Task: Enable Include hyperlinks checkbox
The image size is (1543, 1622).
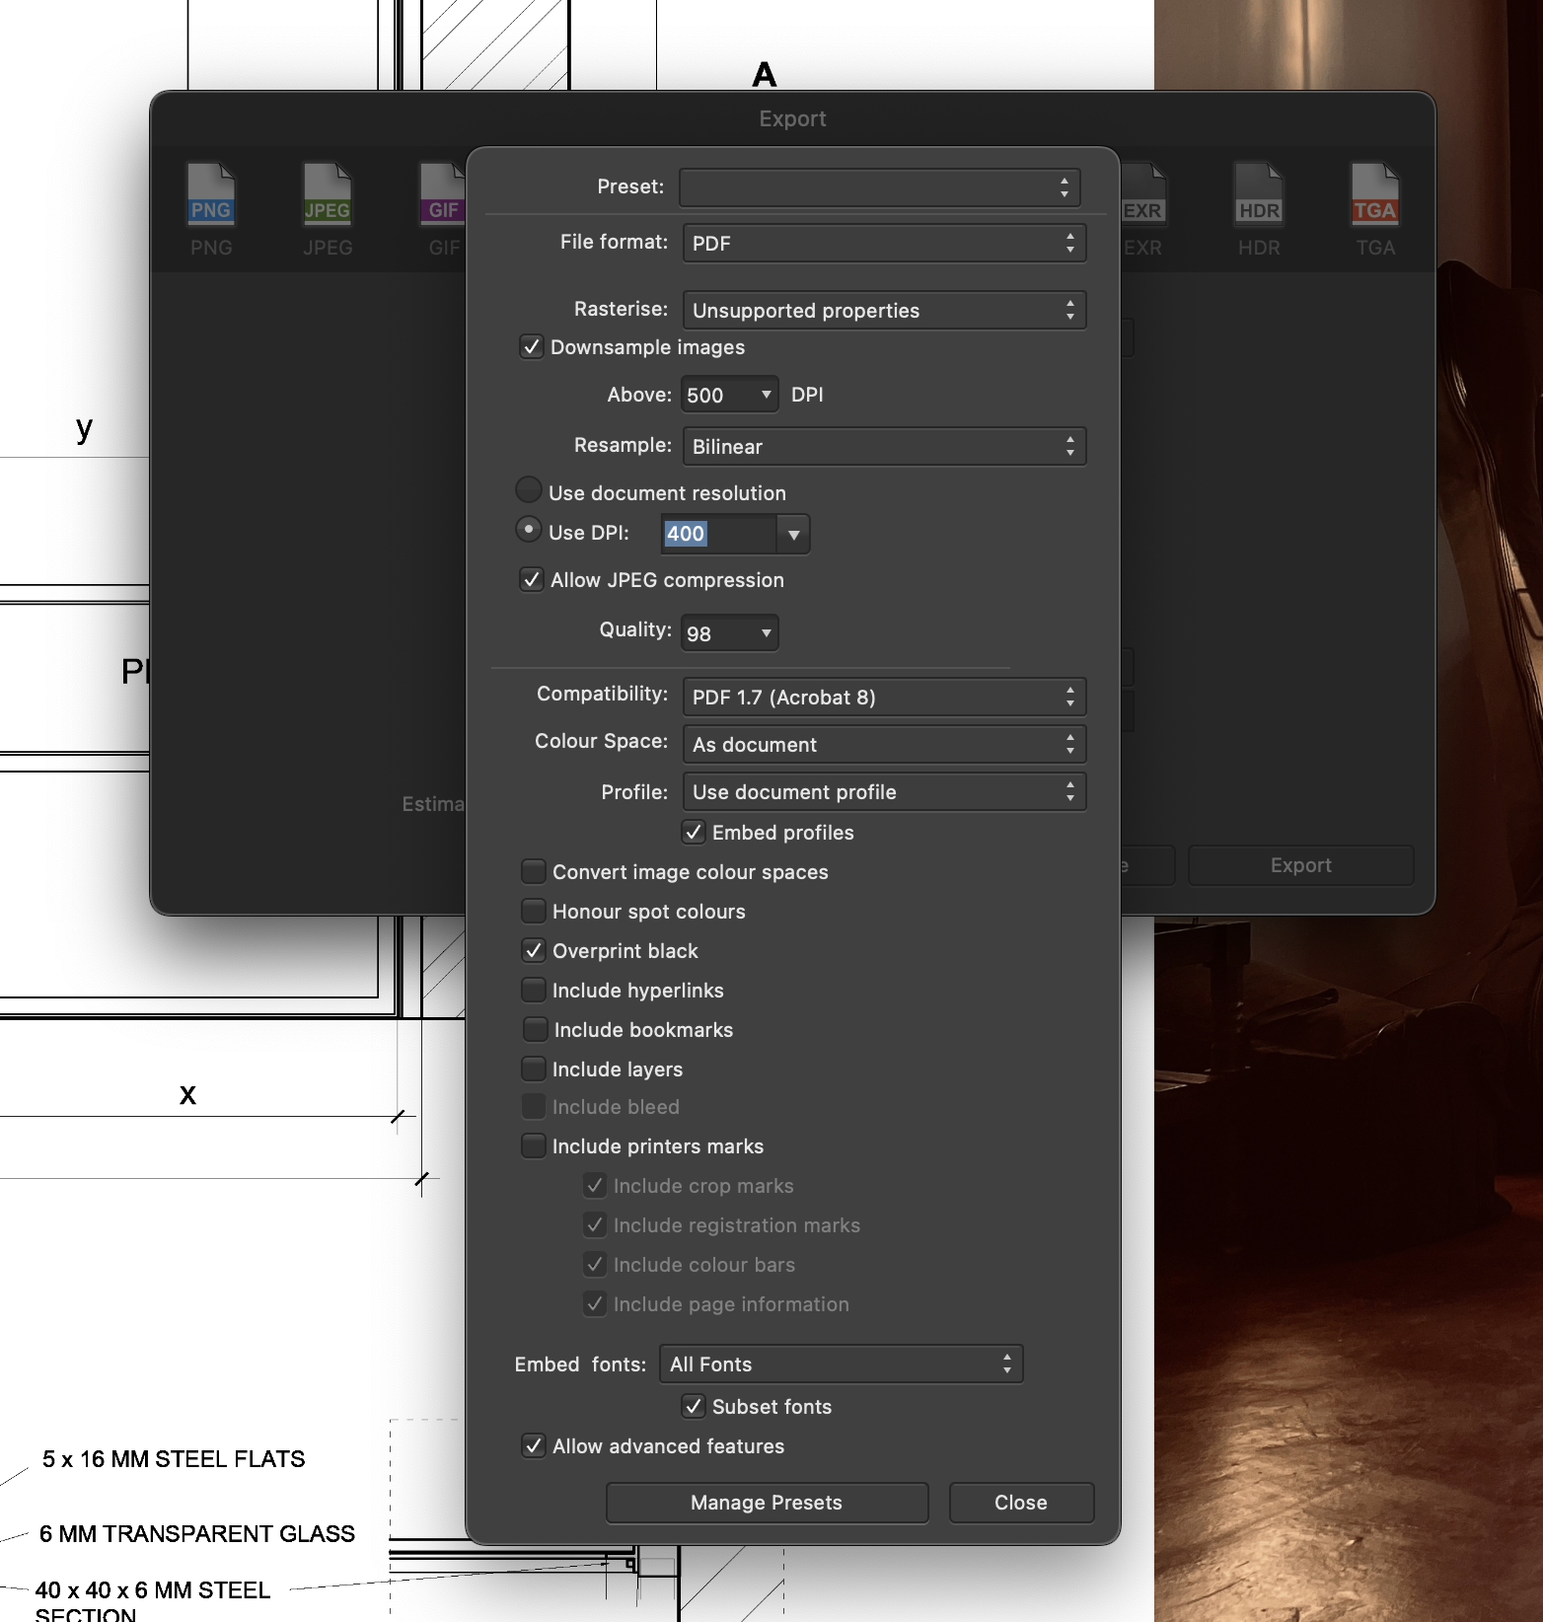Action: tap(534, 991)
